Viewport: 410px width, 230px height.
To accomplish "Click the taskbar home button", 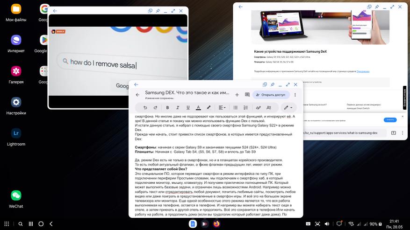I will click(x=41, y=224).
